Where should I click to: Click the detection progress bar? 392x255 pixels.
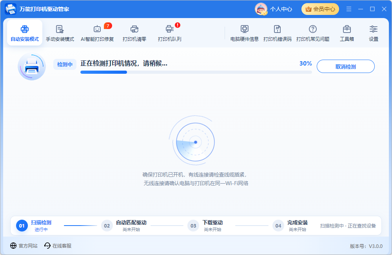[196, 72]
